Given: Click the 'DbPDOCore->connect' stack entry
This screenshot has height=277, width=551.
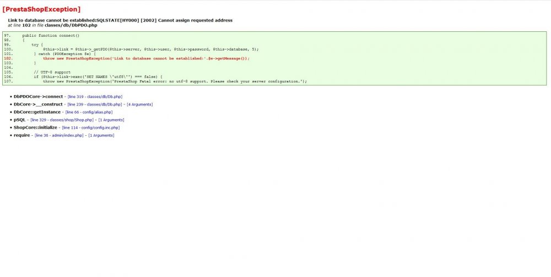Looking at the screenshot, I should [39, 97].
